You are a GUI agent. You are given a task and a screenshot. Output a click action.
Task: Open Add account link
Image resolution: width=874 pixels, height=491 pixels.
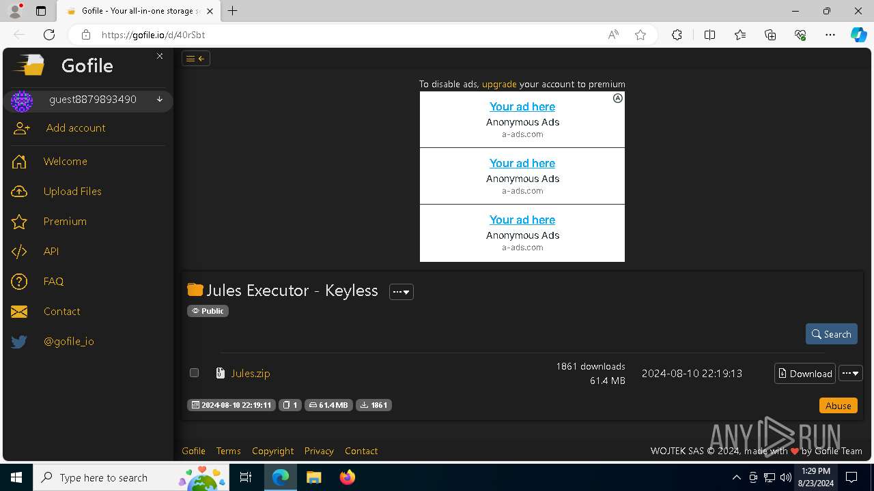(x=76, y=128)
